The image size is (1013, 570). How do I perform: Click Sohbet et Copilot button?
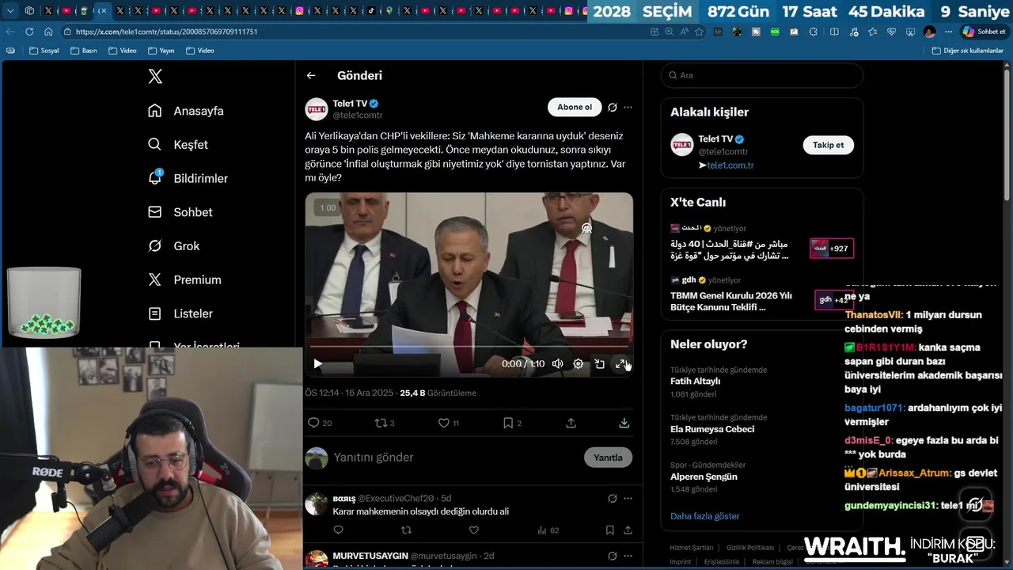(984, 32)
